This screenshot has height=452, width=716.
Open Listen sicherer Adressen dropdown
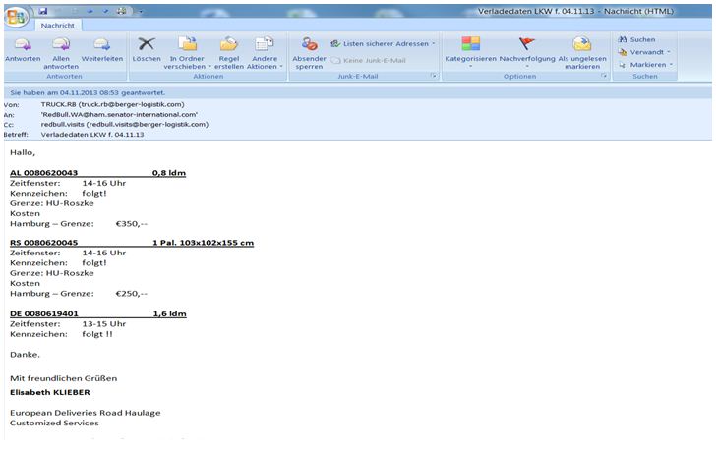point(383,44)
